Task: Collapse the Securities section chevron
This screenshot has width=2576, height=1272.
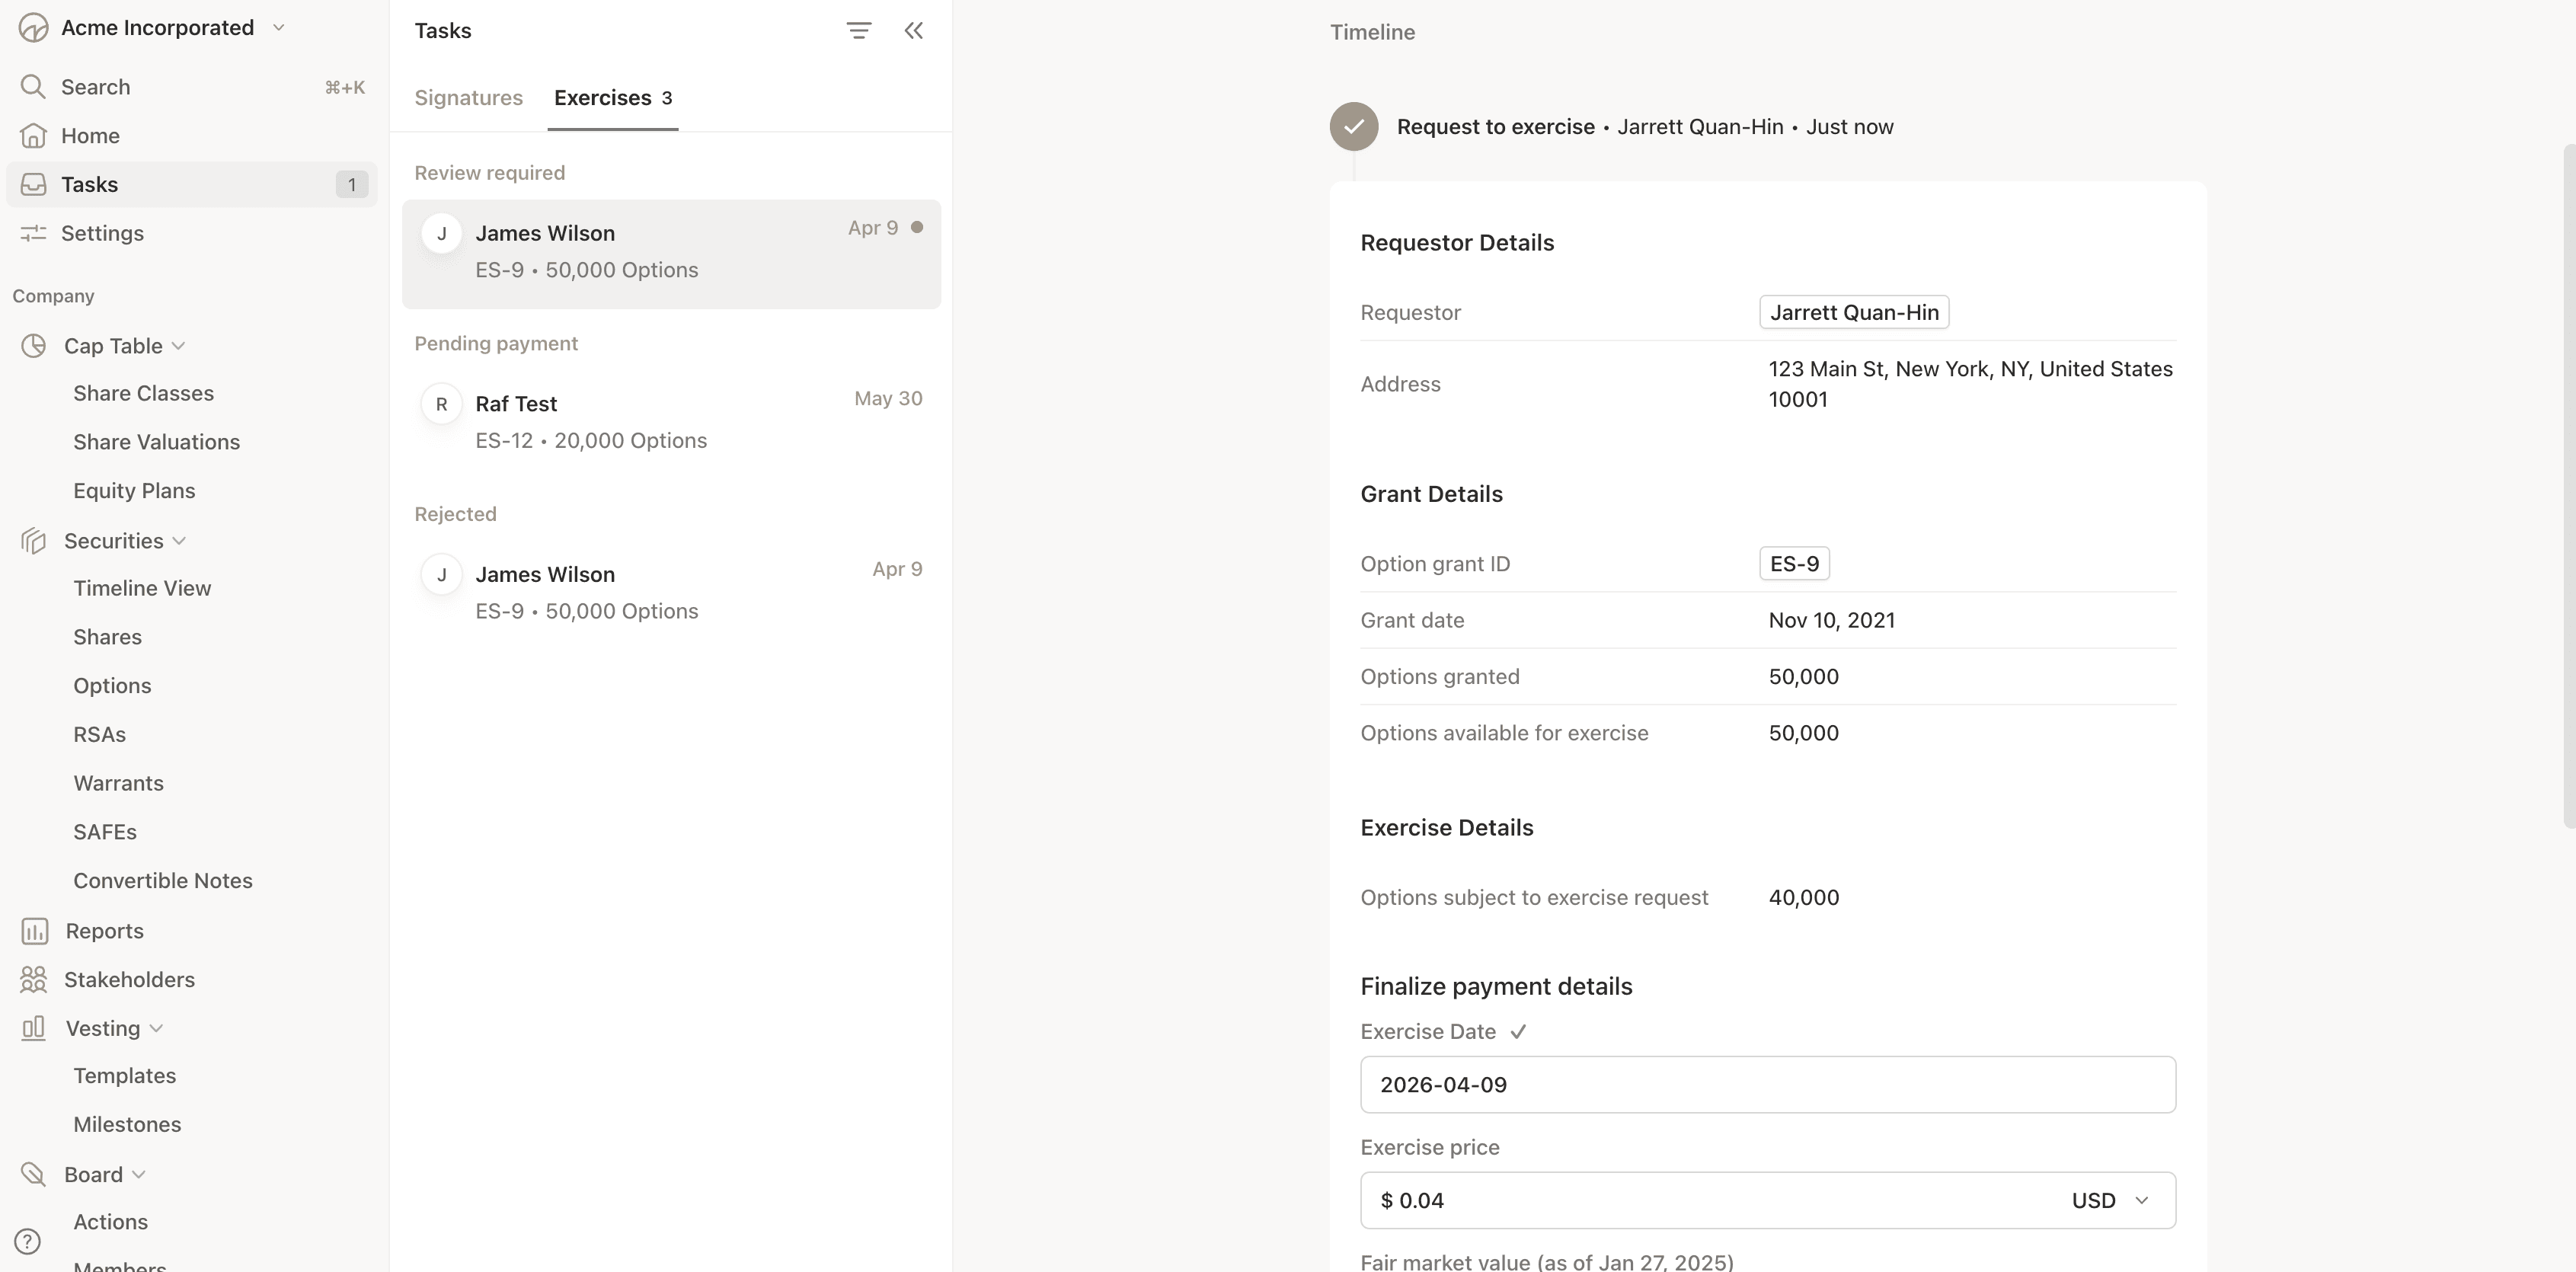Action: coord(180,541)
